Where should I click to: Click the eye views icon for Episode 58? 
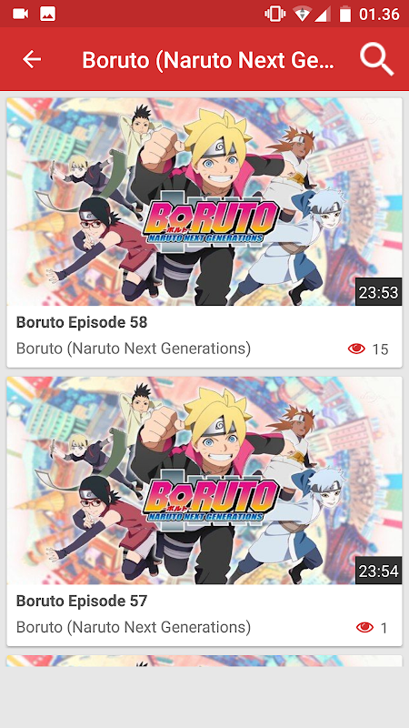356,349
